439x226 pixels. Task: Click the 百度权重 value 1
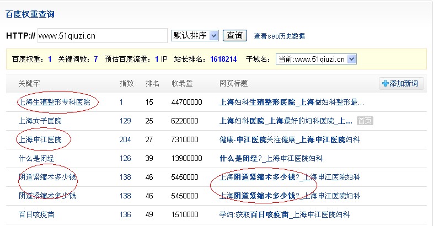coord(50,60)
